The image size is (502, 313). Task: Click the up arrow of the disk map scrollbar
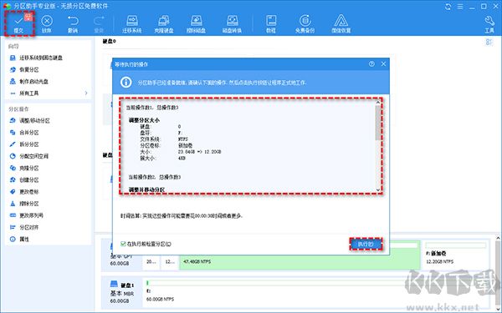498,238
